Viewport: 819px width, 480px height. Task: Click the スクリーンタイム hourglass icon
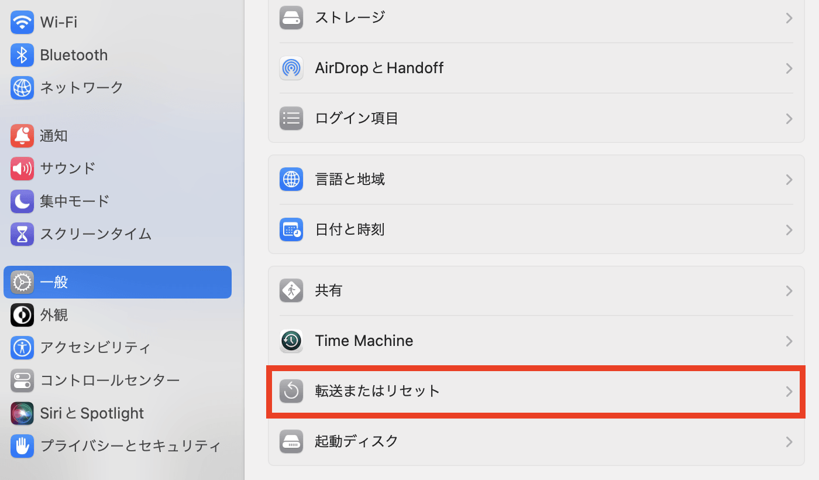(22, 235)
